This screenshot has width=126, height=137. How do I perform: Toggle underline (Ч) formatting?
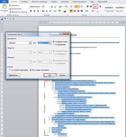pos(38,11)
